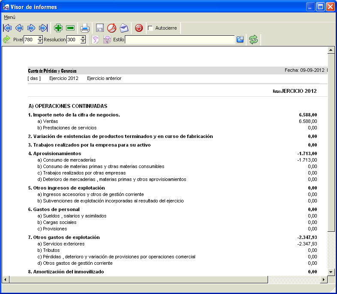Image resolution: width=337 pixels, height=294 pixels.
Task: Click the bold -2.347,93 total value
Action: 307,237
